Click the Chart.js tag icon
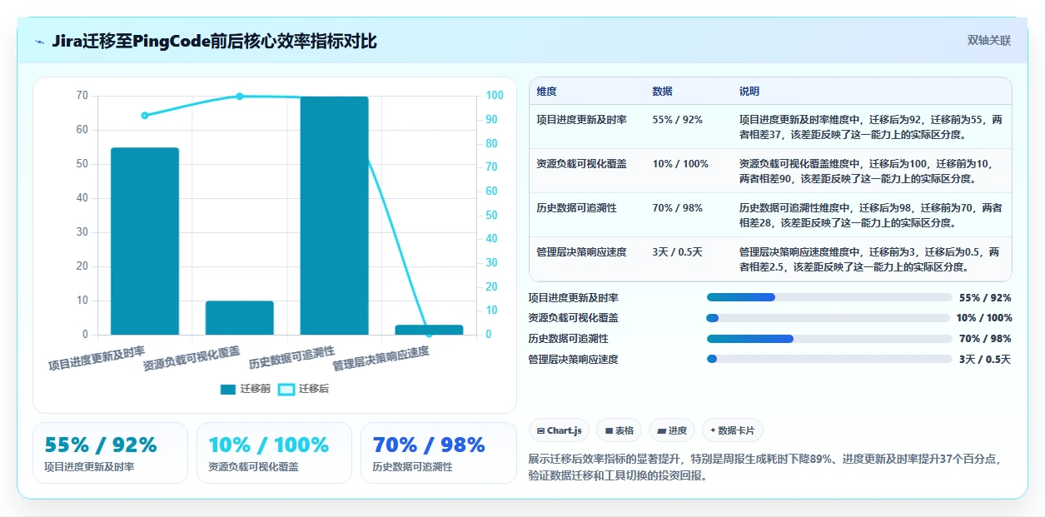The width and height of the screenshot is (1045, 517). click(540, 430)
